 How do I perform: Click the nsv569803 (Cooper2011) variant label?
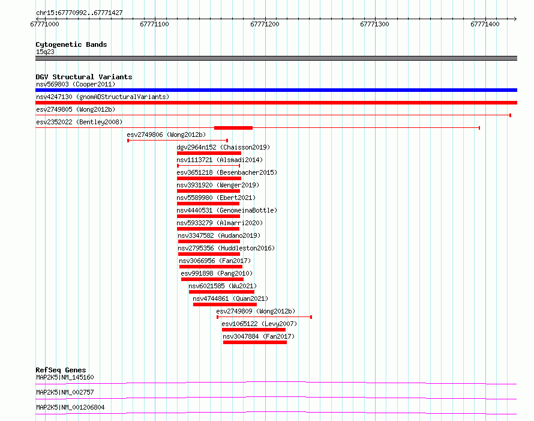(76, 84)
